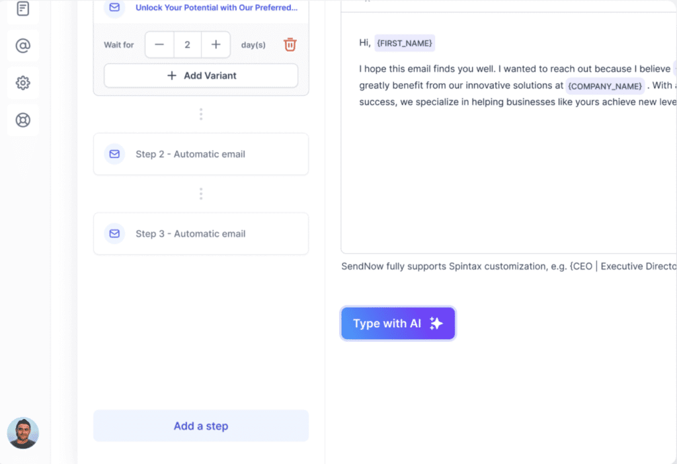This screenshot has height=464, width=677.
Task: Click minus to decrease the wait days
Action: [x=159, y=44]
